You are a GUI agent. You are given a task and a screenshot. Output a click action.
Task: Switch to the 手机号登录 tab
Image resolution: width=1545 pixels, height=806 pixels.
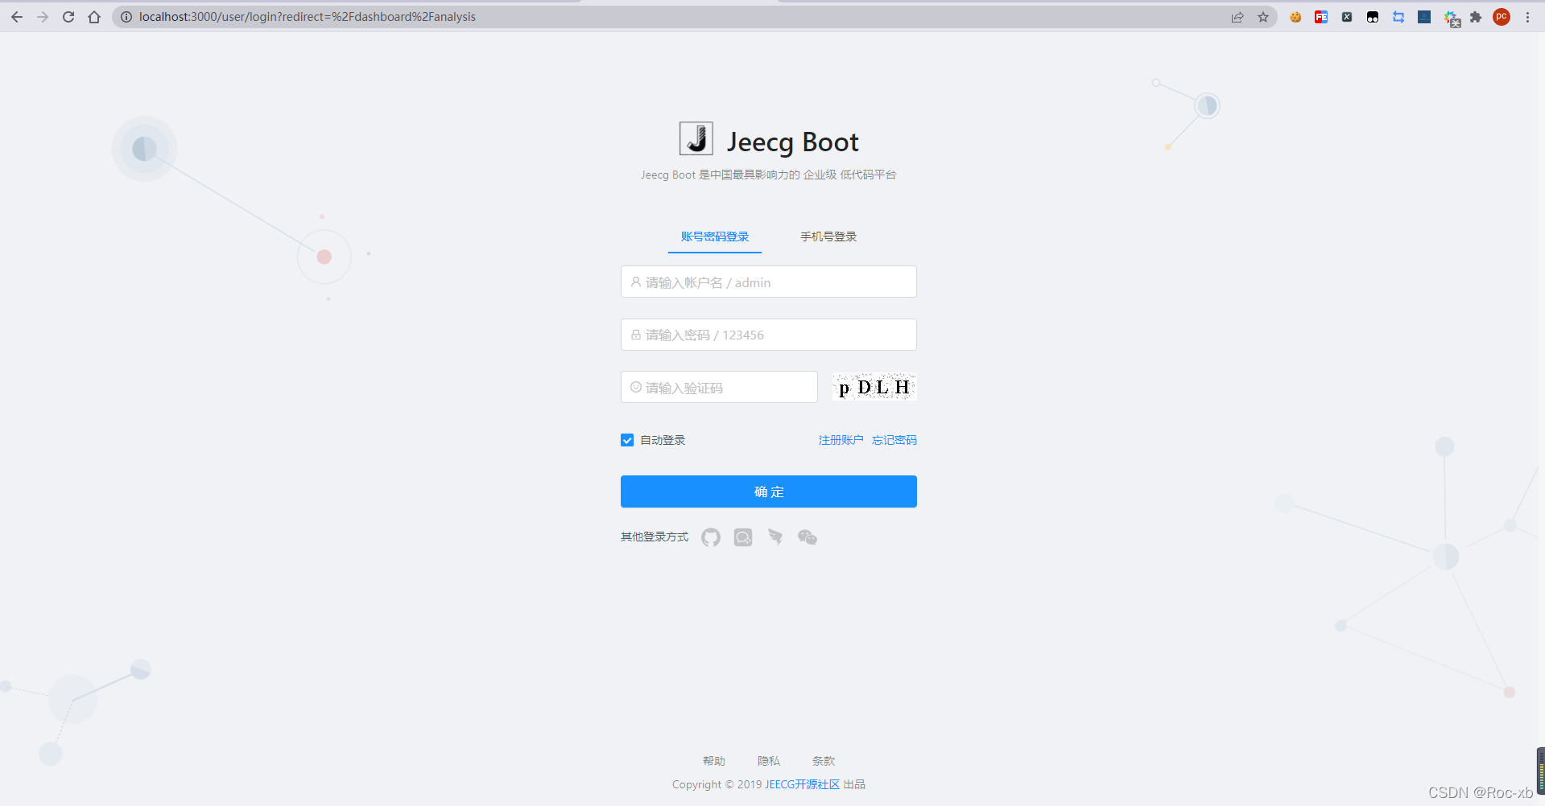828,236
